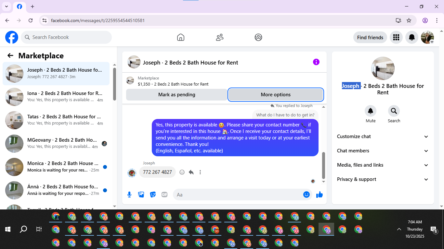Image resolution: width=444 pixels, height=249 pixels.
Task: Open Monica conversation in list
Action: 56,167
